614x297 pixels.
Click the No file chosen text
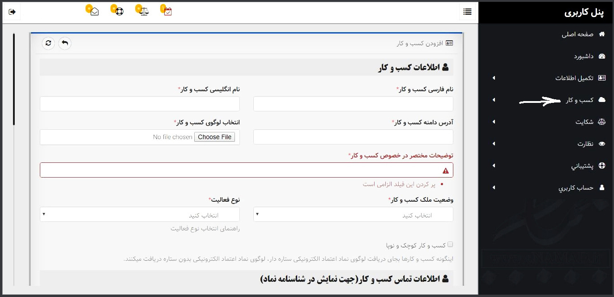tap(173, 137)
